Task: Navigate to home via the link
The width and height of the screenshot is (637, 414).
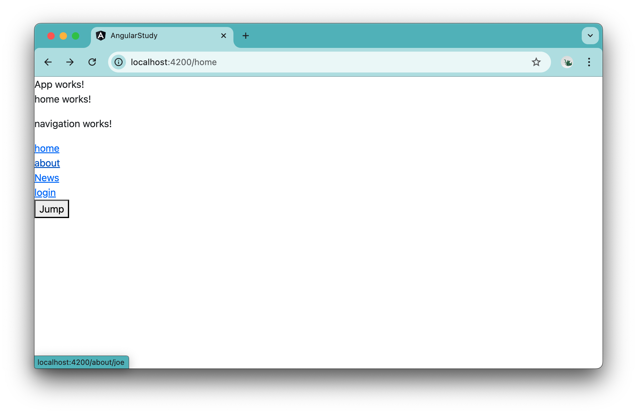Action: point(47,148)
